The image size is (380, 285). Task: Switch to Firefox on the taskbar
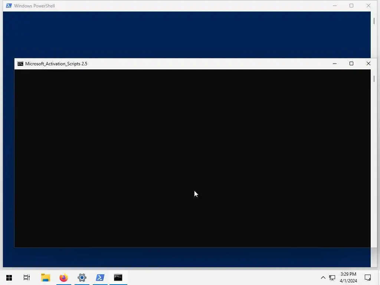tap(64, 278)
